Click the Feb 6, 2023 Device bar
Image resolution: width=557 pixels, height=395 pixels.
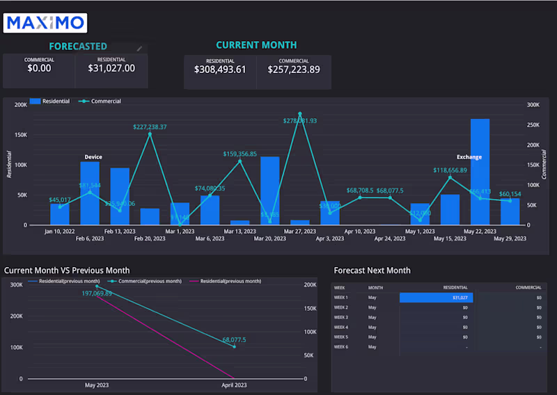coord(90,193)
